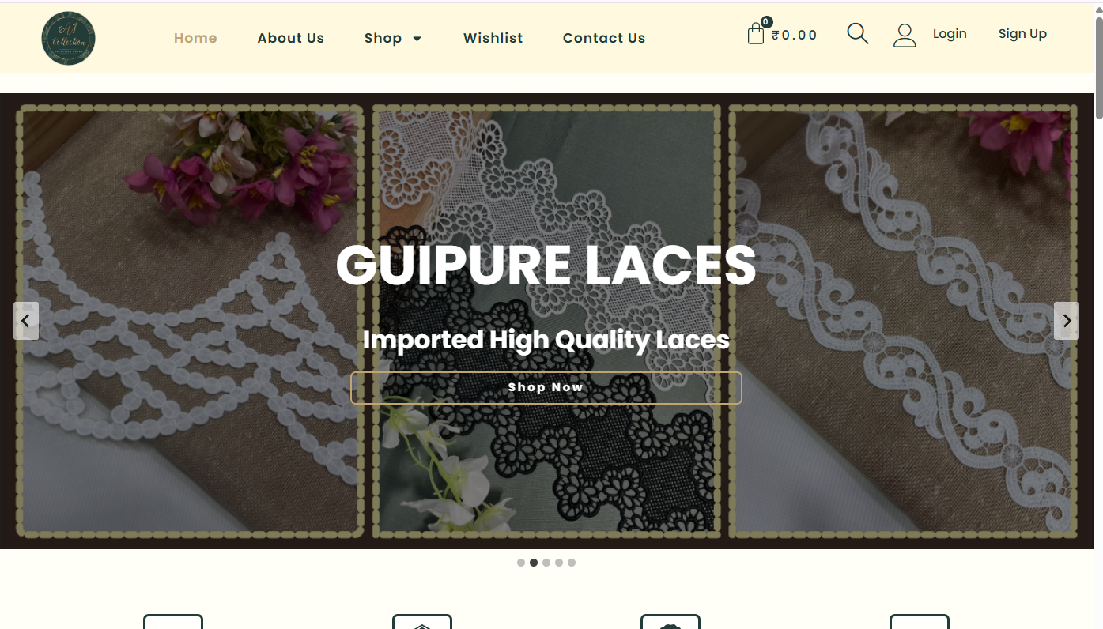Click the Sign Up link
The image size is (1103, 629).
[1022, 34]
